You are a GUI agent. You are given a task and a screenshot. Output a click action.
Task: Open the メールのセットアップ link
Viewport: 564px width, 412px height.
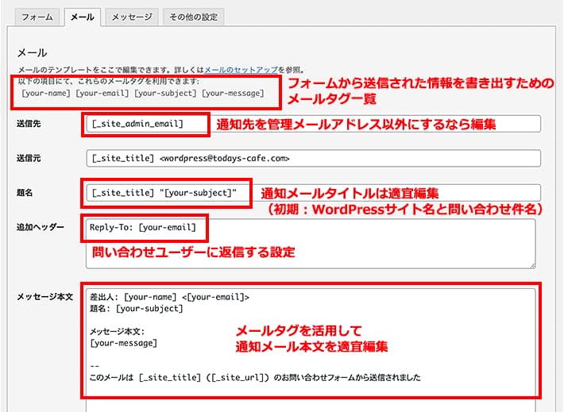pyautogui.click(x=241, y=70)
